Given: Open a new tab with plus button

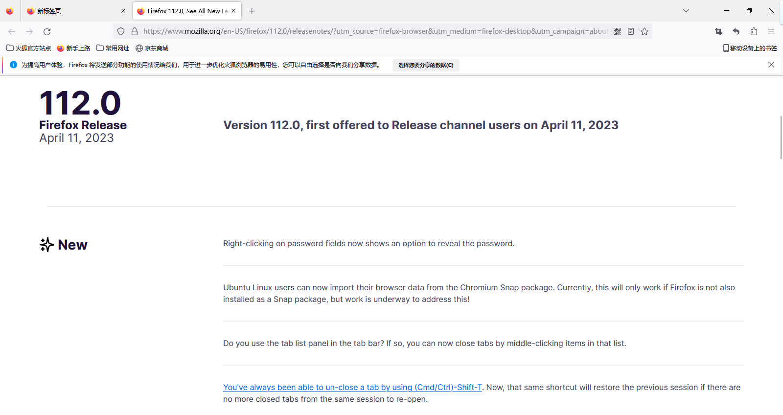Looking at the screenshot, I should click(x=252, y=11).
